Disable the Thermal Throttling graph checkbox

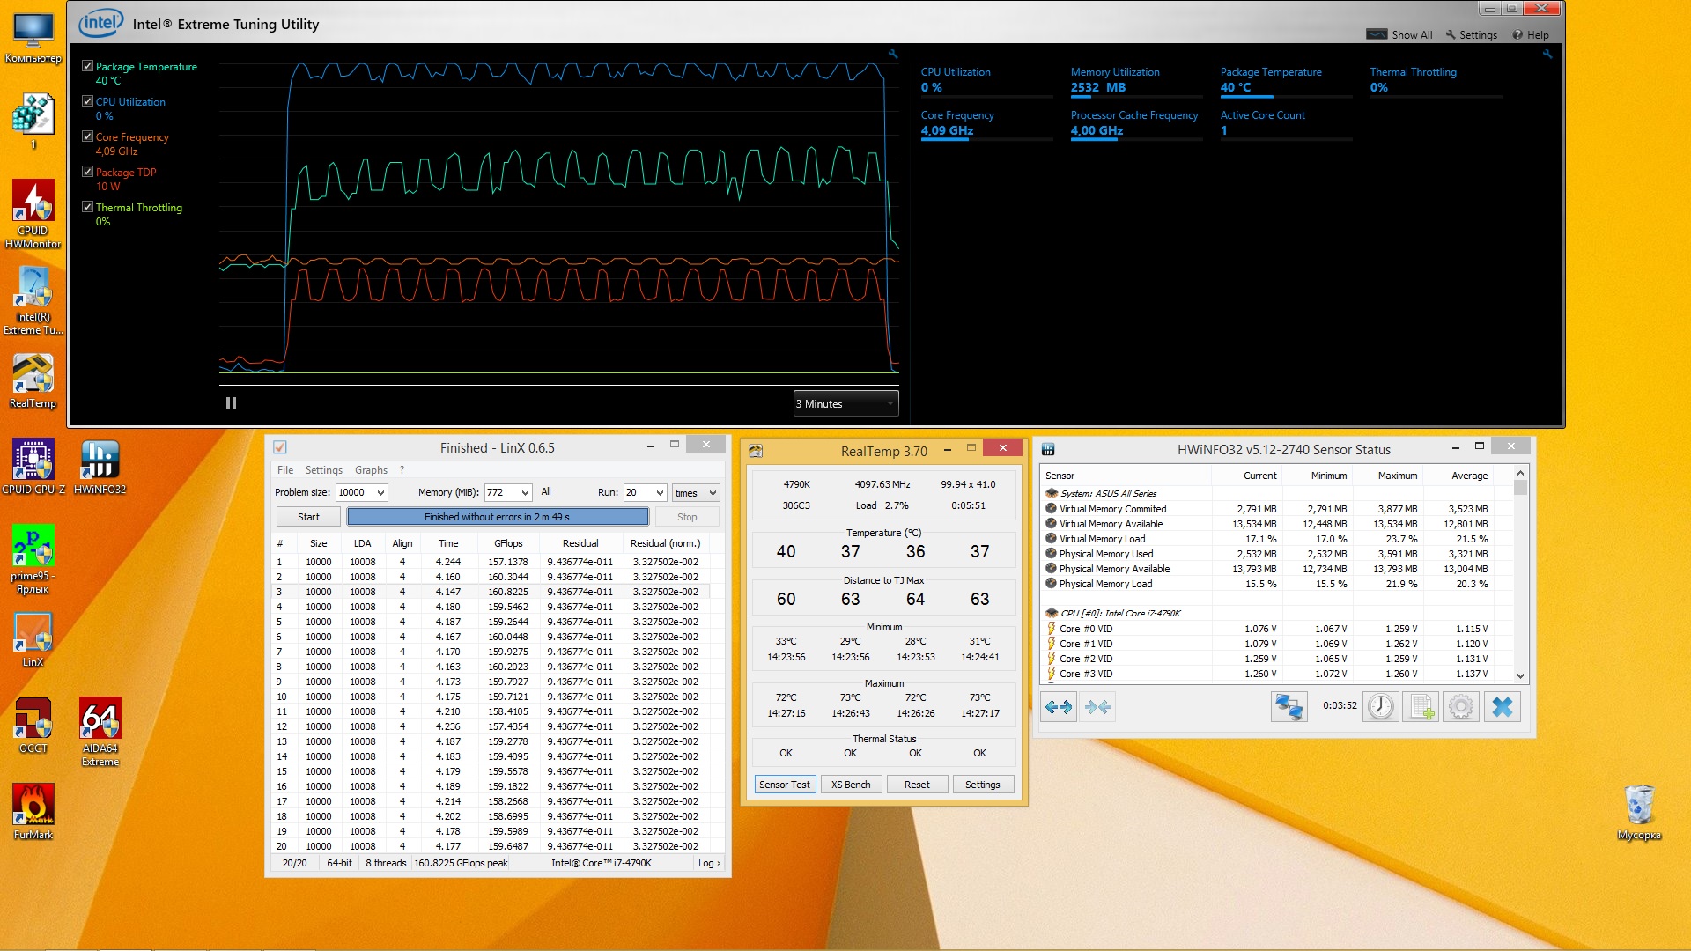coord(88,207)
